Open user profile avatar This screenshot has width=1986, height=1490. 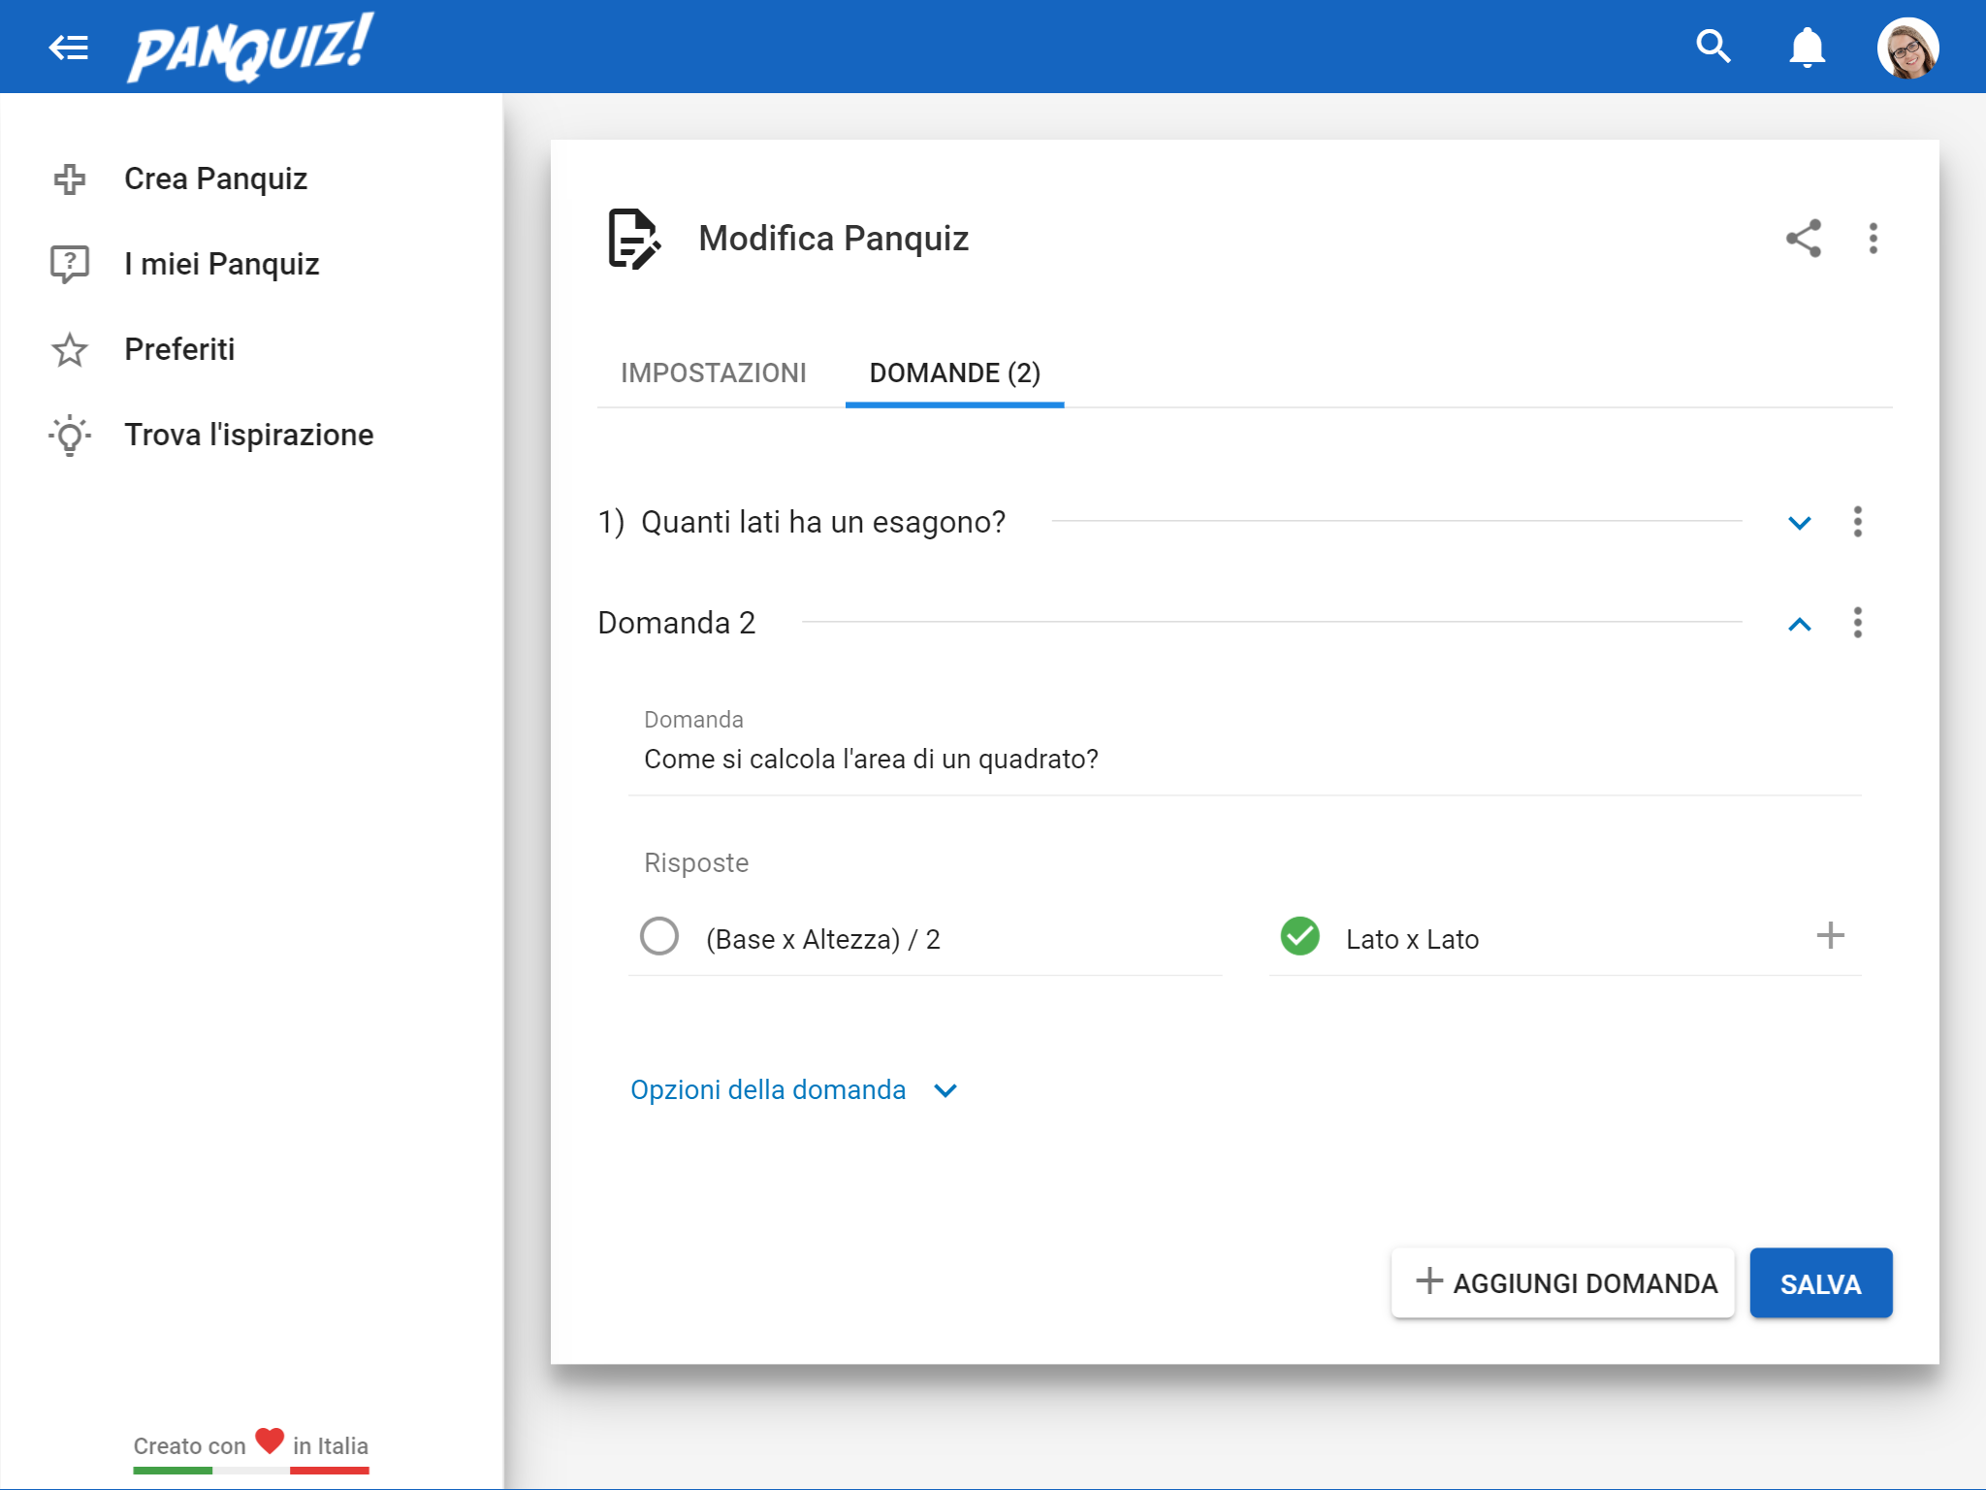1907,48
